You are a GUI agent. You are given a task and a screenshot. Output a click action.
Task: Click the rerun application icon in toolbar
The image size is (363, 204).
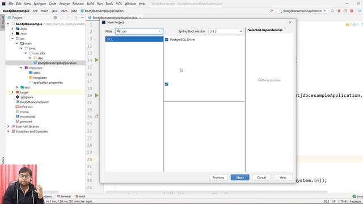pos(332,11)
